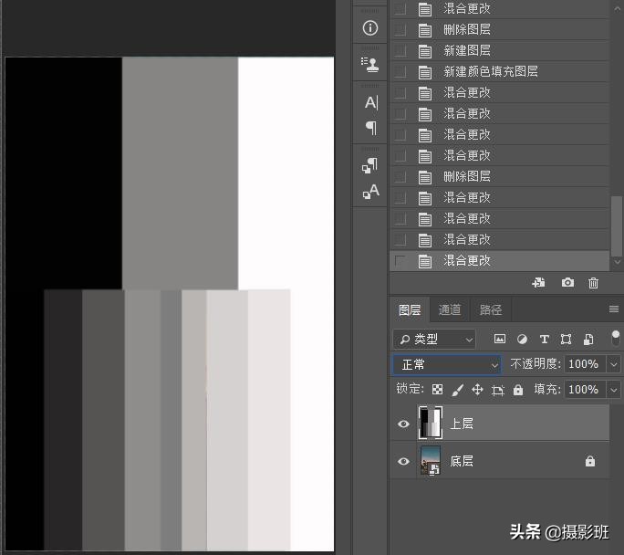The image size is (624, 555).
Task: Open the Paragraph Styles panel icon
Action: 370,165
